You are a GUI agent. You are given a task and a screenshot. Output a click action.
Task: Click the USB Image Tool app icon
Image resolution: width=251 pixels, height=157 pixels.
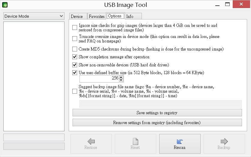click(4, 5)
